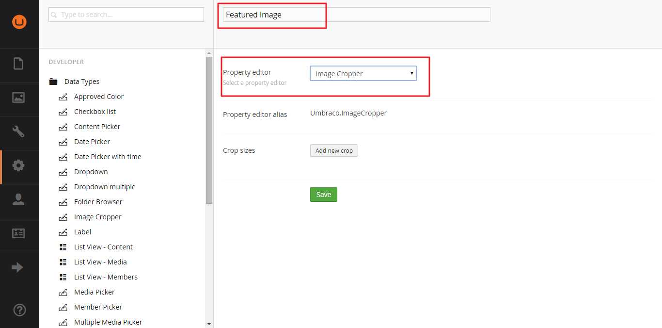The width and height of the screenshot is (662, 328).
Task: Open the Developer section gear icon
Action: point(18,165)
